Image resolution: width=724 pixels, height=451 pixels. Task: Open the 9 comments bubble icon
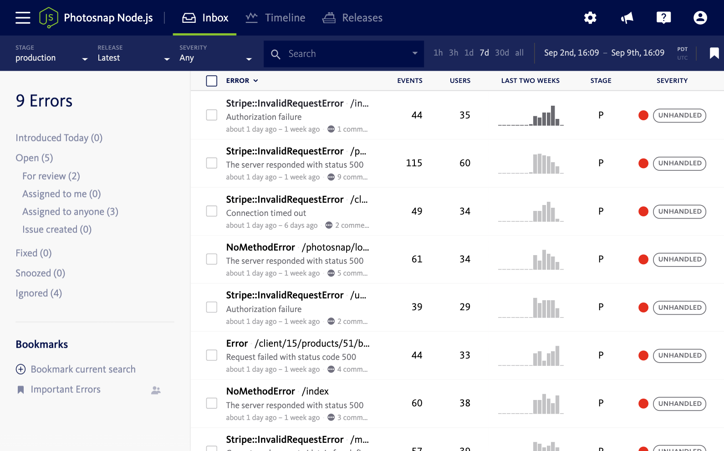(331, 177)
